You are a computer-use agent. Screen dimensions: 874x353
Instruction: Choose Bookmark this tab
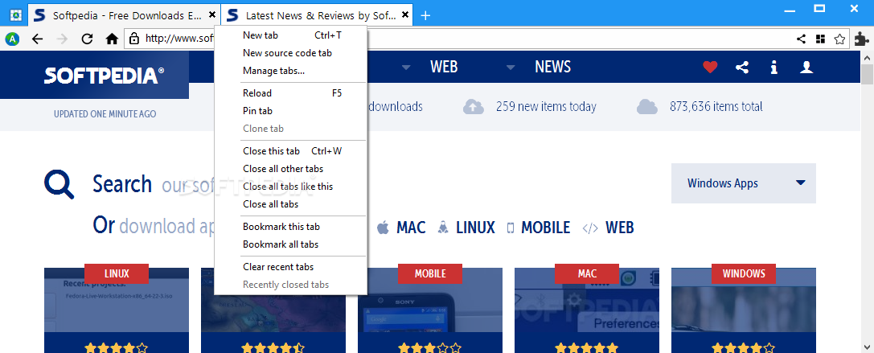(290, 227)
